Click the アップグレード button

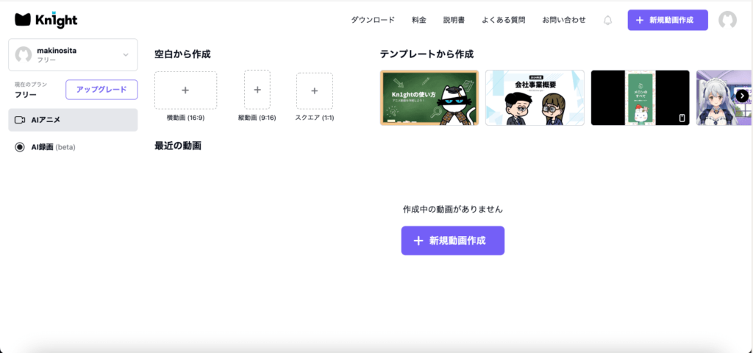coord(101,90)
